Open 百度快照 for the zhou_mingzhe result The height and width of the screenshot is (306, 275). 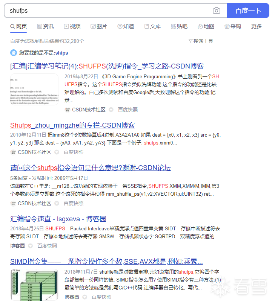(x=73, y=152)
